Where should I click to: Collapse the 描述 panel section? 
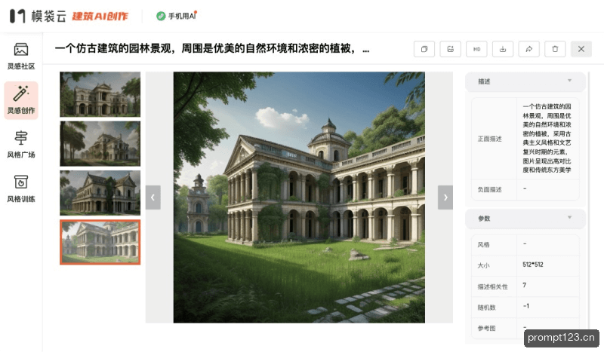pos(525,81)
